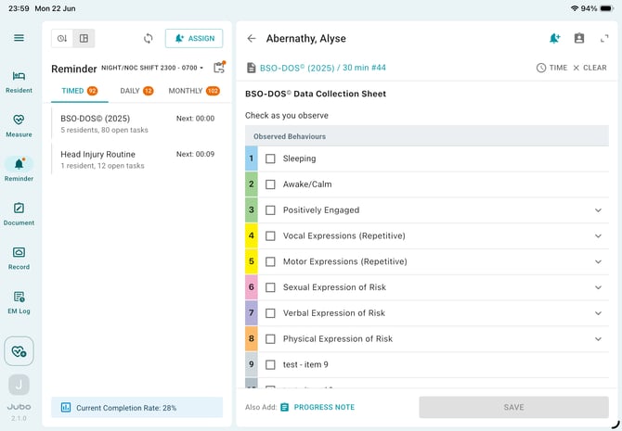The image size is (622, 431).
Task: Check the Sleeping checkbox
Action: [x=270, y=158]
